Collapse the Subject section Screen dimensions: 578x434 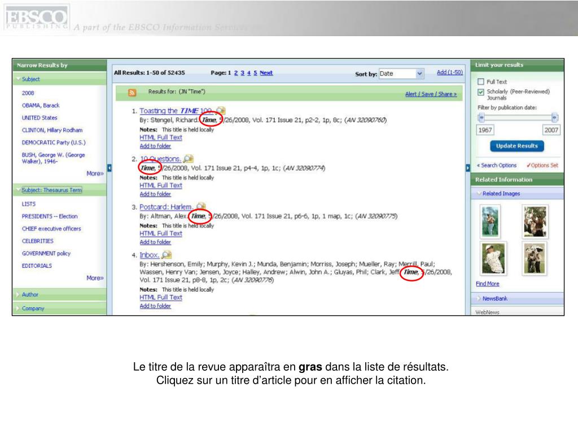(x=30, y=79)
